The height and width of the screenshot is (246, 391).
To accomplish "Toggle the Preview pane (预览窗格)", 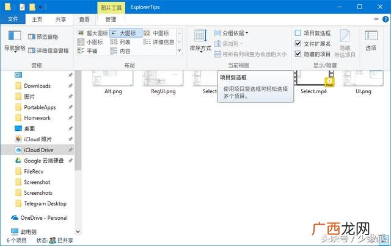I will click(43, 37).
